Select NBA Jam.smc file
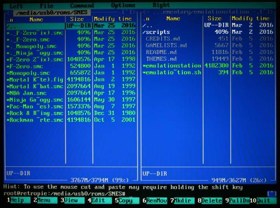 pos(71,93)
